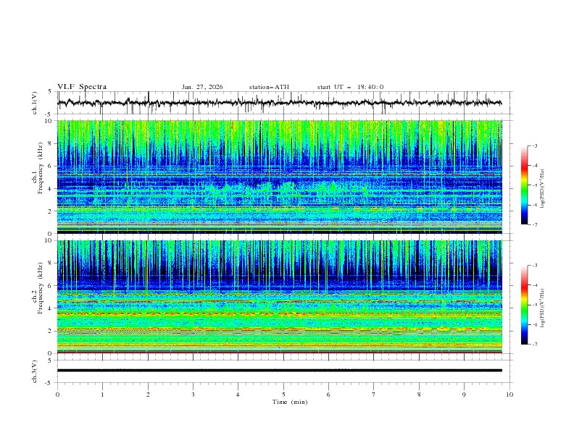The width and height of the screenshot is (574, 443).
Task: Click the "ch.3(V)" axis label
Action: 35,371
